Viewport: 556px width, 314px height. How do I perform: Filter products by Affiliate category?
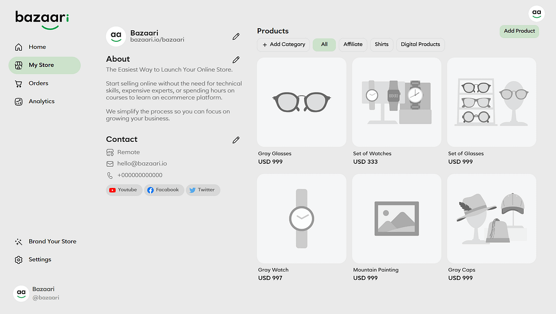click(x=353, y=44)
